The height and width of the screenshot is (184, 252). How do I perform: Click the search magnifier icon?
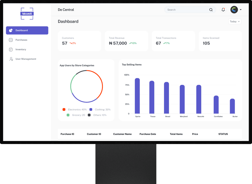point(211,10)
